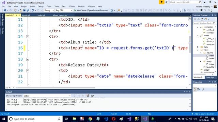Viewport: 218px width, 122px height.
Task: Collapse the routes folder in Solution Explorer
Action: tap(198, 36)
